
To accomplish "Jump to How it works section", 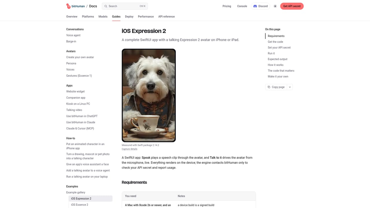I will coord(275,65).
